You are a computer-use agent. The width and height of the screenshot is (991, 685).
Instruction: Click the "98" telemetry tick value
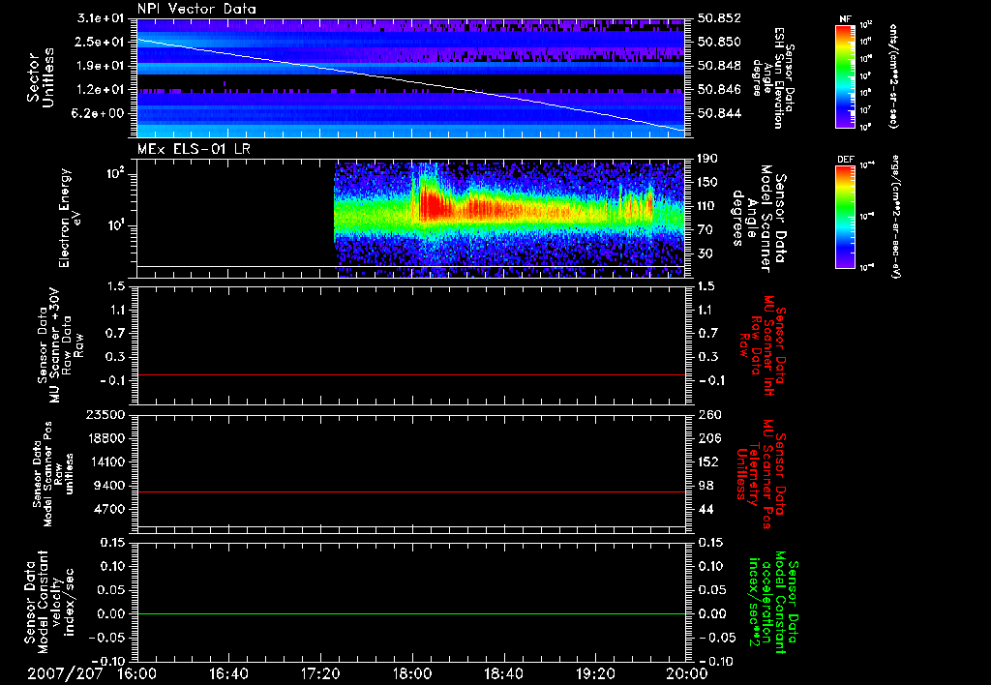point(706,486)
